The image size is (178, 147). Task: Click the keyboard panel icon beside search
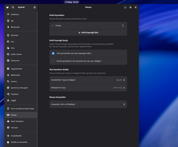pos(8,7)
